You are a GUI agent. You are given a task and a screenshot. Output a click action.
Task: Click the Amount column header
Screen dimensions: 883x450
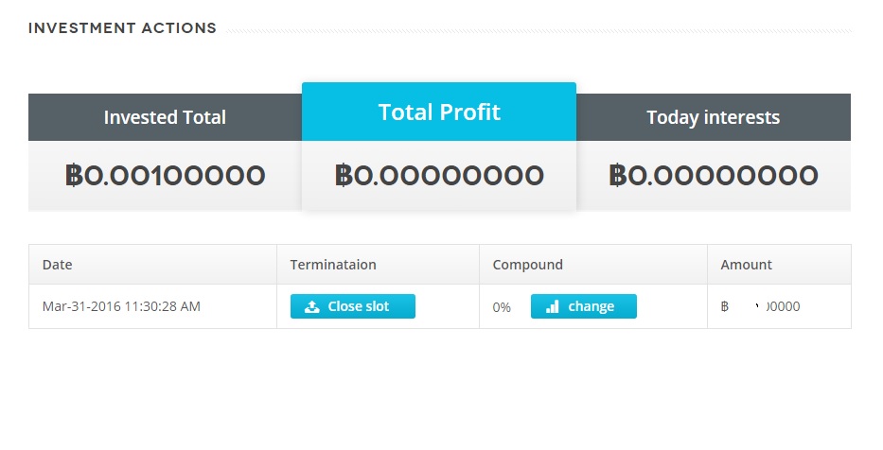click(746, 265)
